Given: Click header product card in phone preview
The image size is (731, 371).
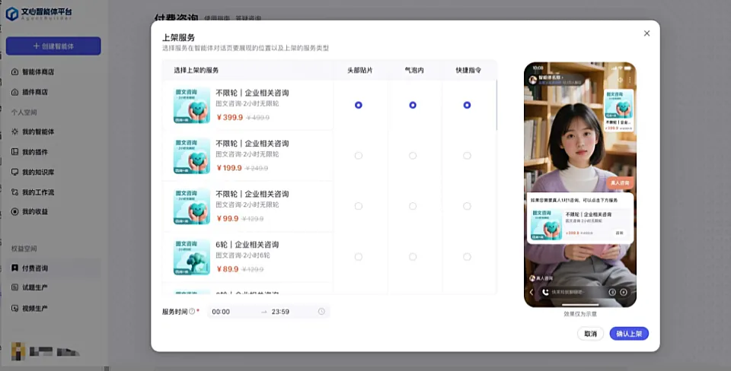Looking at the screenshot, I should point(618,110).
